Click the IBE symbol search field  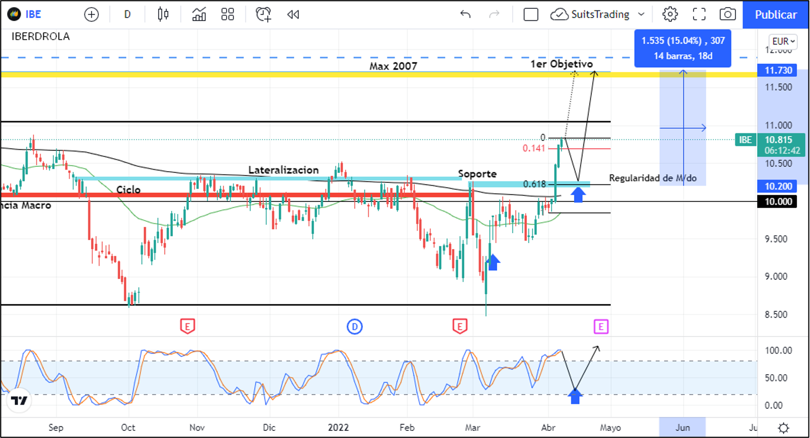point(33,15)
